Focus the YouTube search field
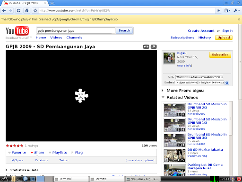This screenshot has width=242, height=182. click(76, 31)
